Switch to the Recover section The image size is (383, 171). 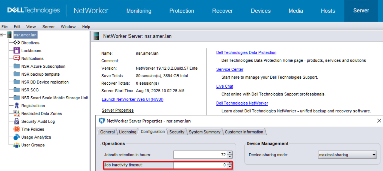(223, 11)
